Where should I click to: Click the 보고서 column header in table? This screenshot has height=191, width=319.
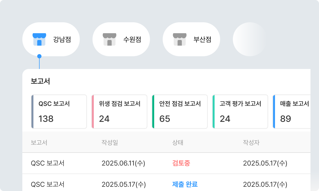(39, 142)
